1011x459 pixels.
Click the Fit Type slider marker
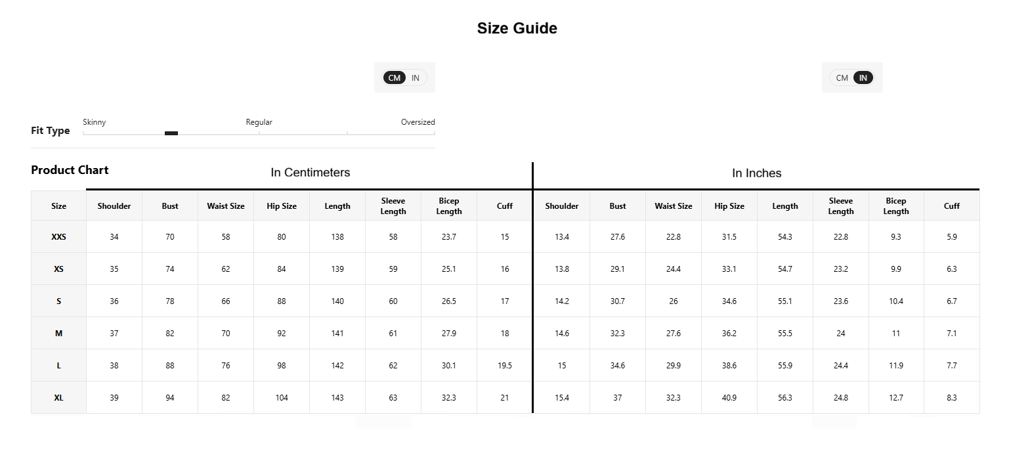click(x=171, y=133)
